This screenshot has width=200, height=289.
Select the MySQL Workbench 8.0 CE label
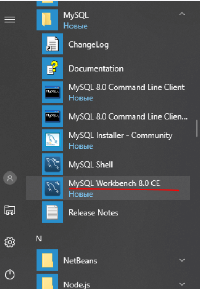pyautogui.click(x=115, y=183)
